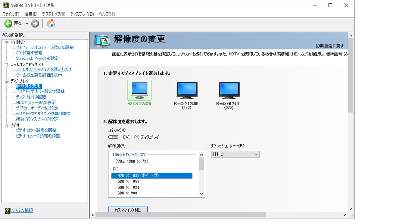399x224 pixels.
Task: Collapse the ビデオ tree node
Action: coord(7,126)
